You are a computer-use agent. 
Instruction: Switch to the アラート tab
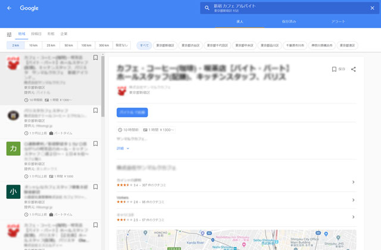click(338, 21)
